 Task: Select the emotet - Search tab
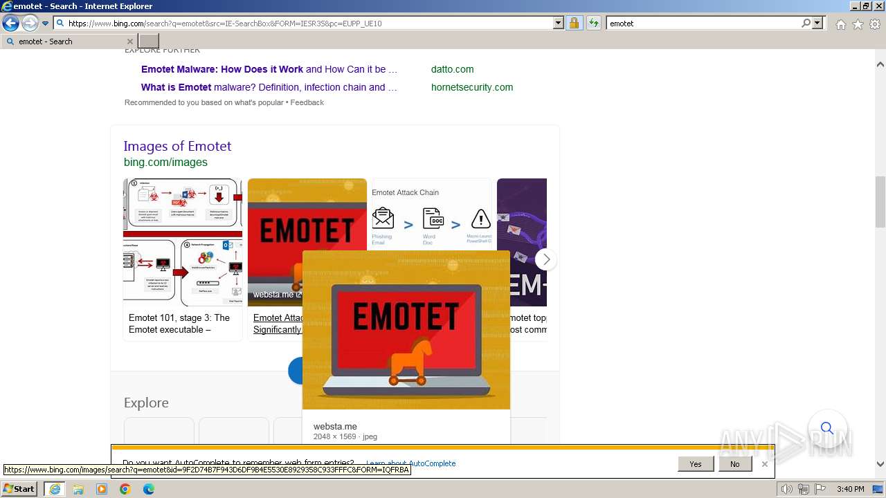[69, 41]
